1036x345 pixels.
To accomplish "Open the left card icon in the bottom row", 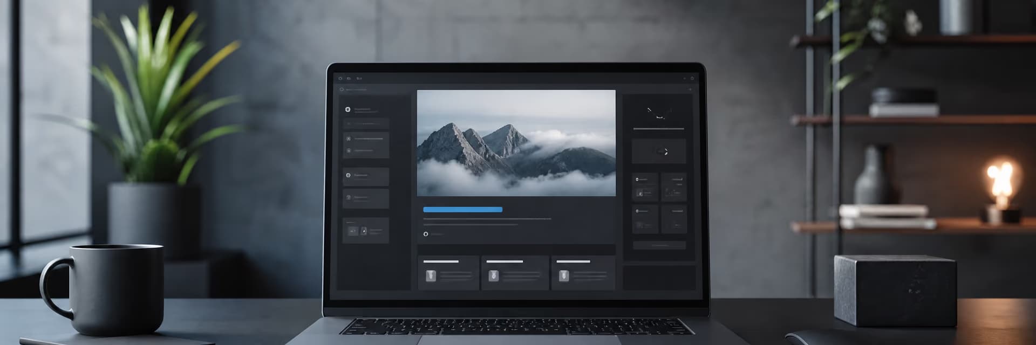I will pyautogui.click(x=431, y=276).
